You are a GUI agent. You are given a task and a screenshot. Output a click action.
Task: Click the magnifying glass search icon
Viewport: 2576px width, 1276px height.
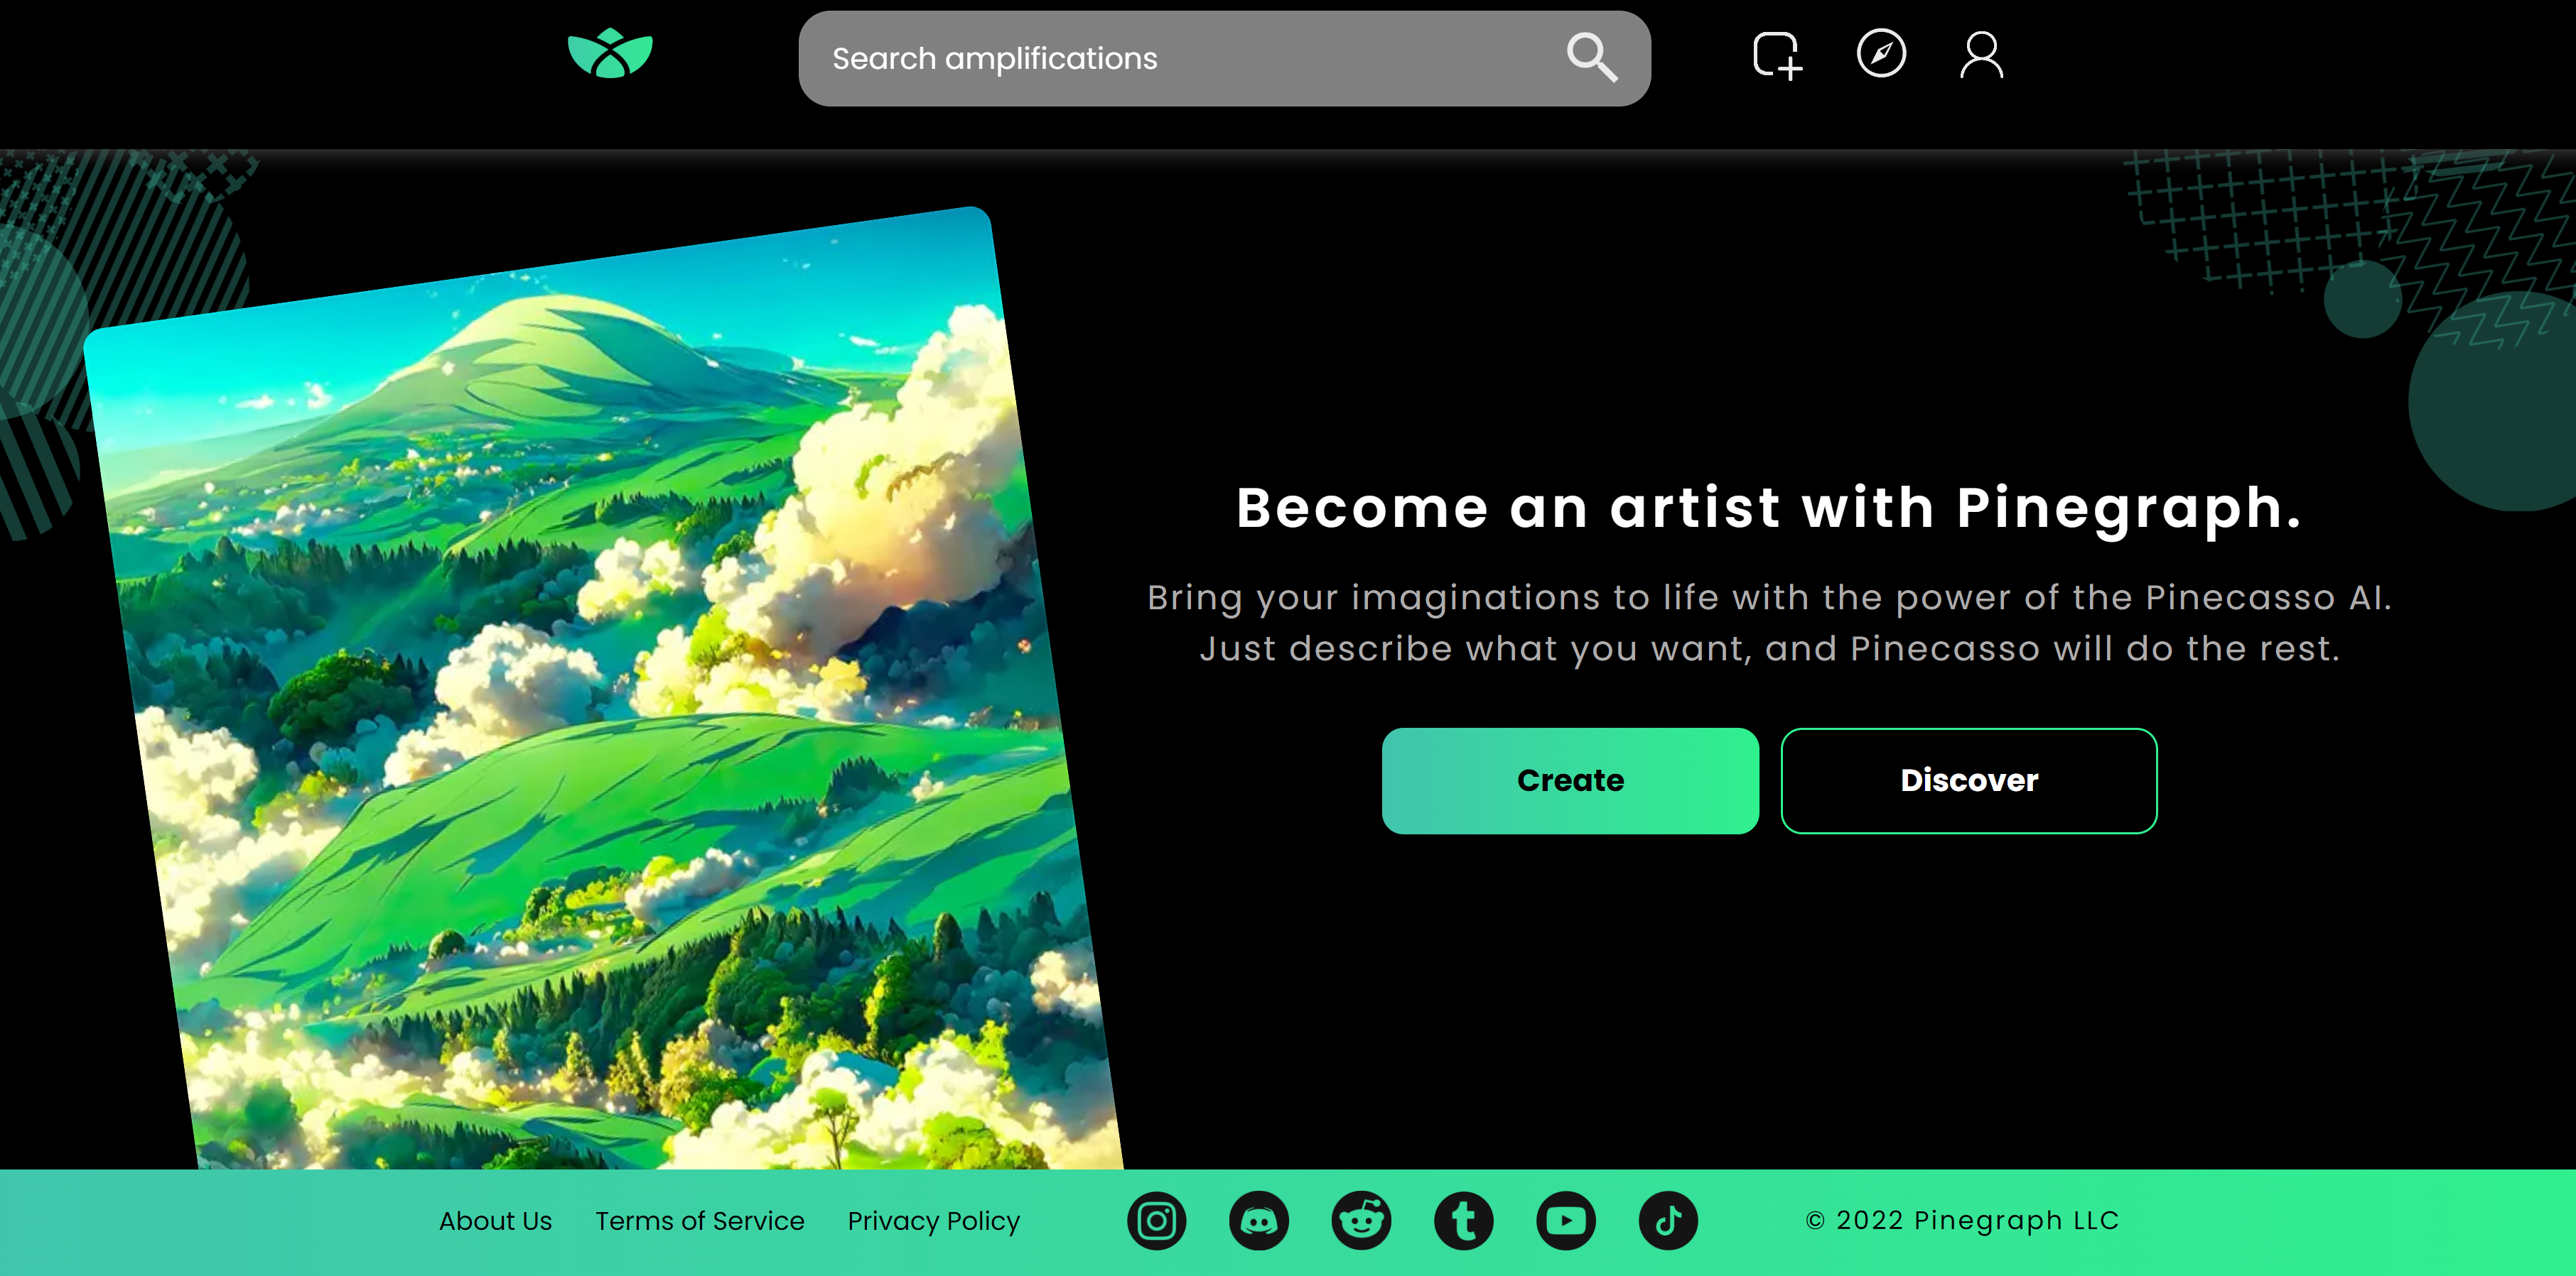(1591, 57)
